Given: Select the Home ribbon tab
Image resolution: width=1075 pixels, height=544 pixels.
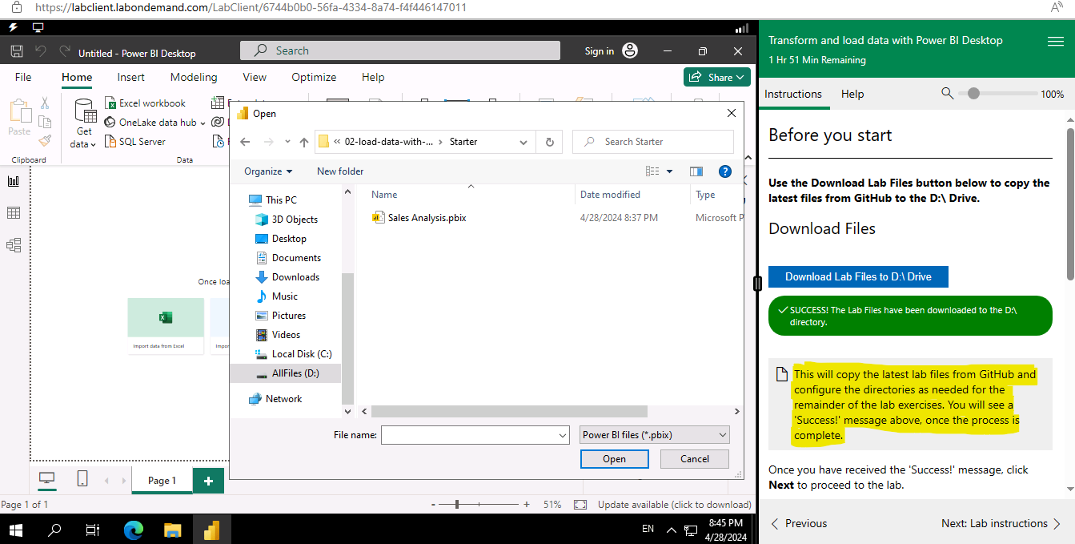Looking at the screenshot, I should click(x=77, y=78).
